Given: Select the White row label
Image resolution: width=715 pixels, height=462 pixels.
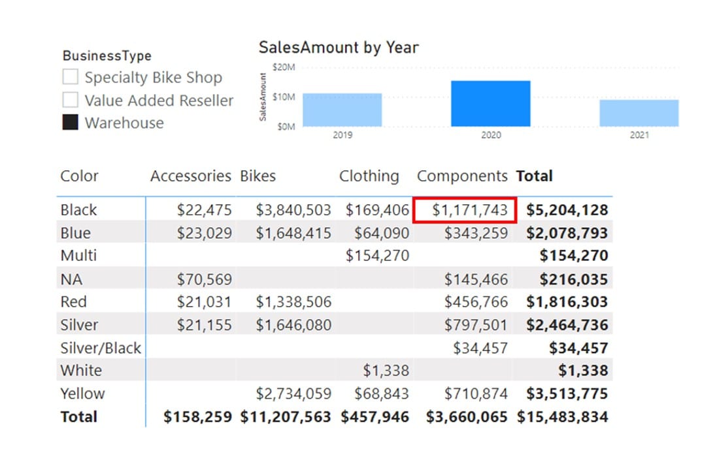Looking at the screenshot, I should 81,370.
